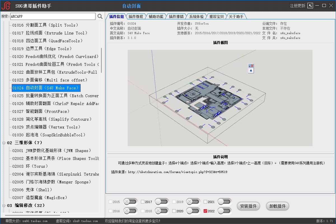
Task: Toggle the switch next to 2017
Action: point(162,202)
